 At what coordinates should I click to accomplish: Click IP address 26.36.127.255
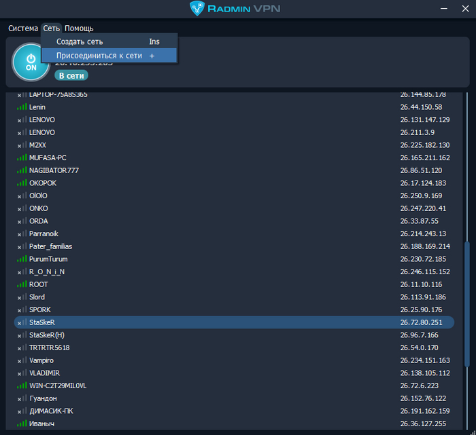point(423,423)
